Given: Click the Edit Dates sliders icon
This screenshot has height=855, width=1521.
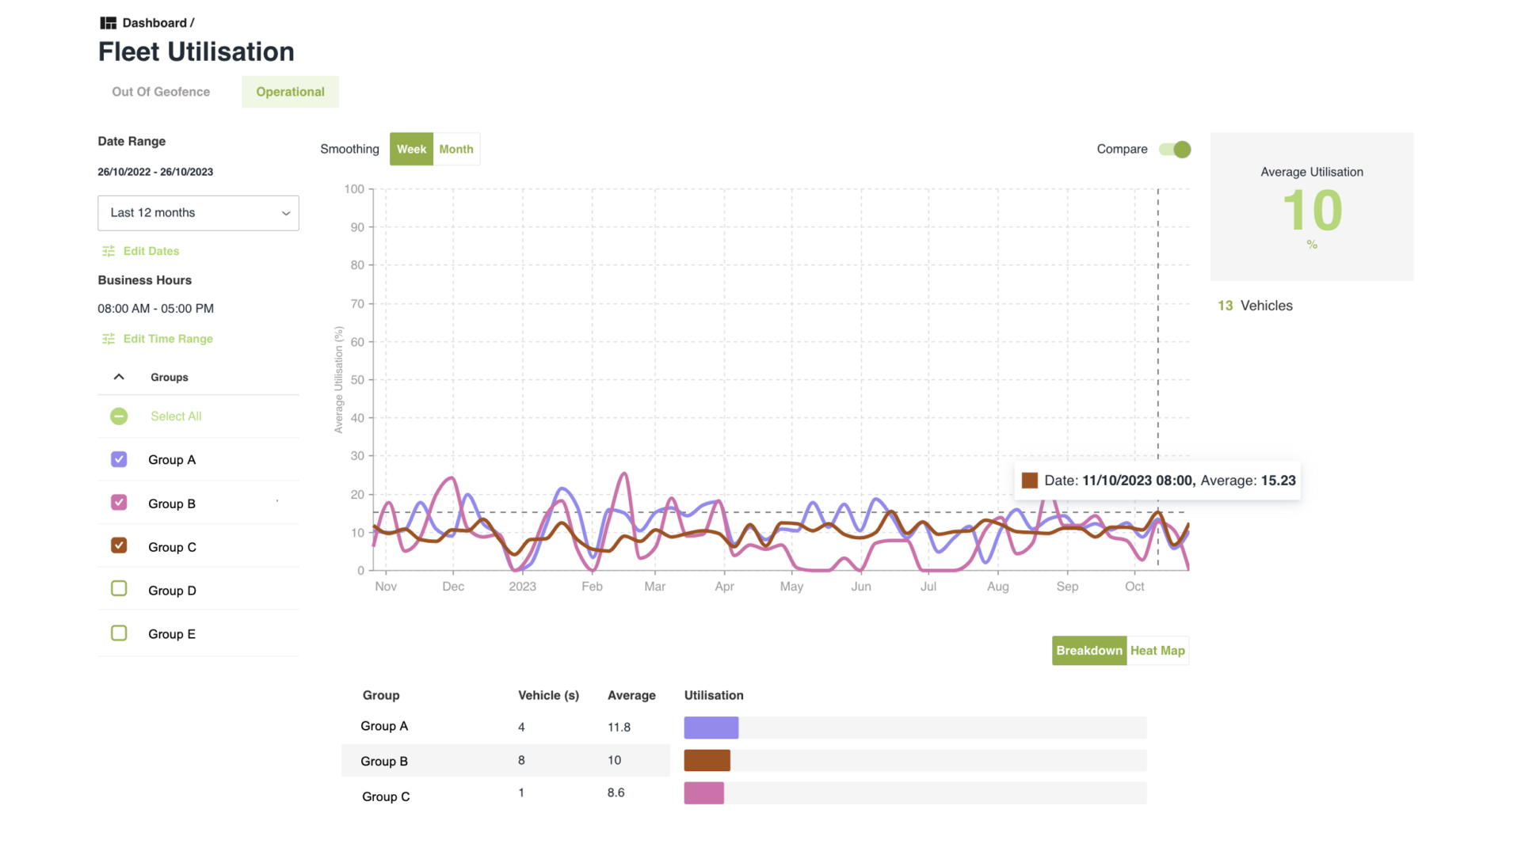Looking at the screenshot, I should point(109,251).
